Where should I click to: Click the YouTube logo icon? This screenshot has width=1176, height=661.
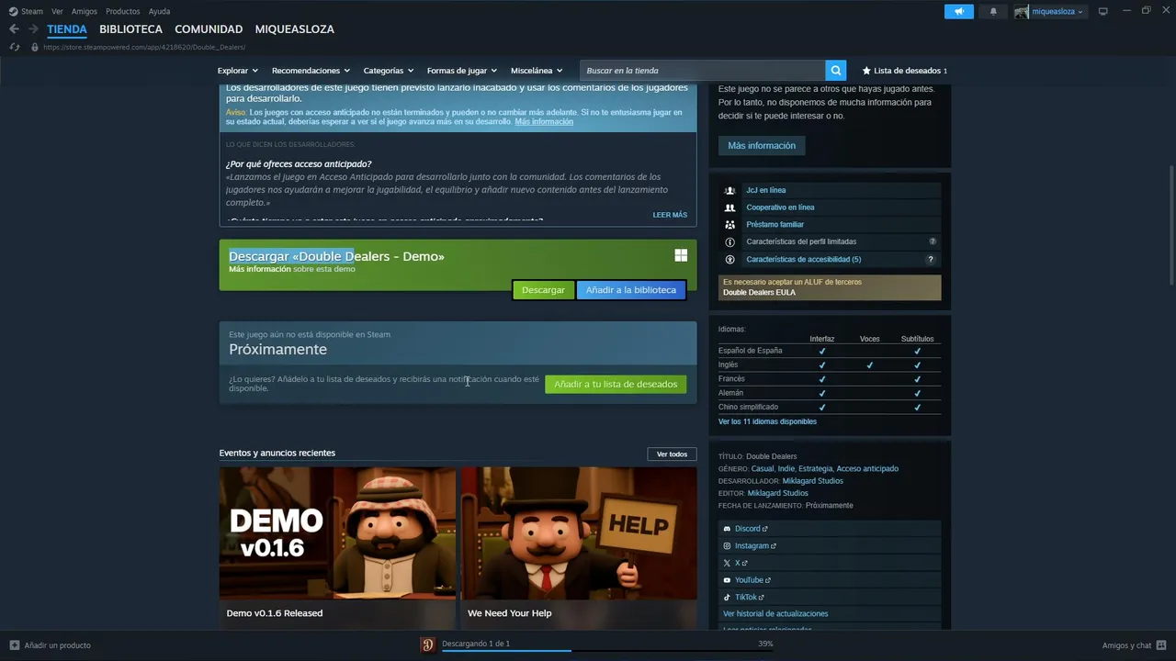727,580
